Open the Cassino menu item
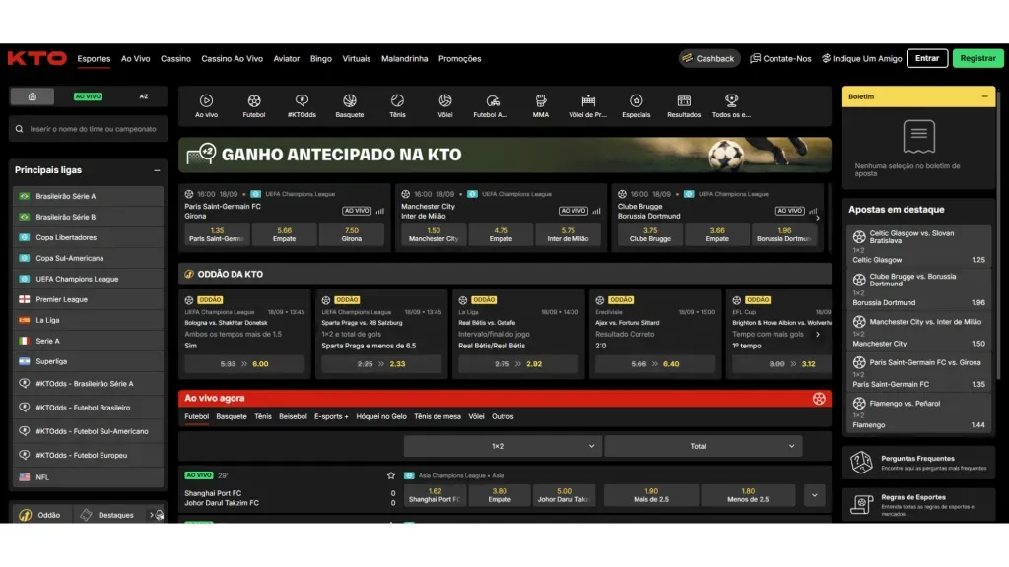Screen dimensions: 1009x567 (175, 59)
